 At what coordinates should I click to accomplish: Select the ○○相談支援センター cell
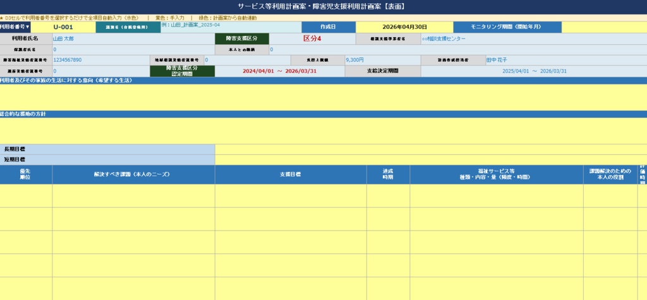point(533,38)
